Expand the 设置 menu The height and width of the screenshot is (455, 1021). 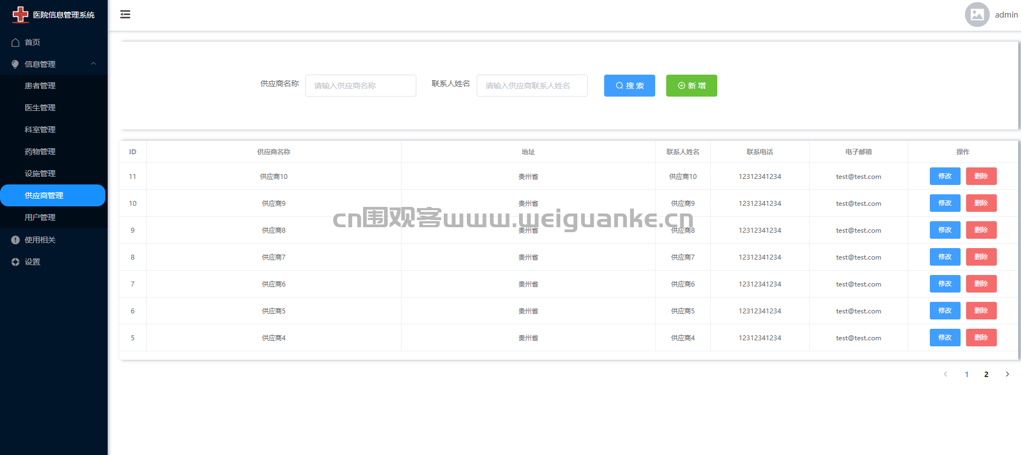[x=32, y=262]
